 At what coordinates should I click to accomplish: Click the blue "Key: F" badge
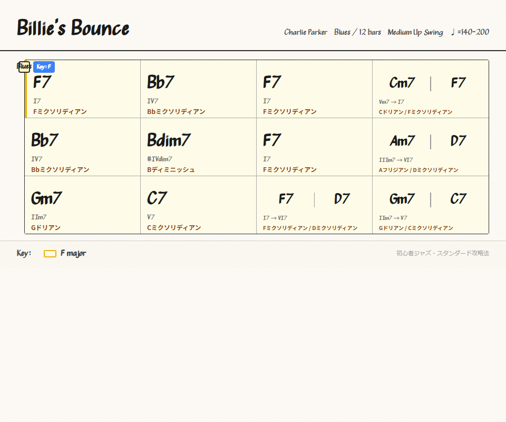44,66
